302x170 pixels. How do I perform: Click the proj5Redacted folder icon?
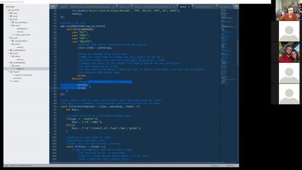click(11, 62)
